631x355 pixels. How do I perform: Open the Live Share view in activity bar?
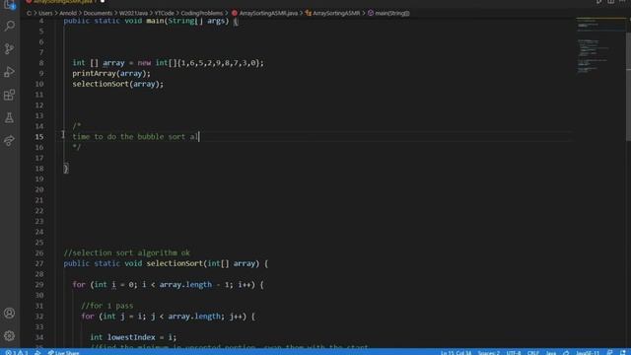[9, 141]
